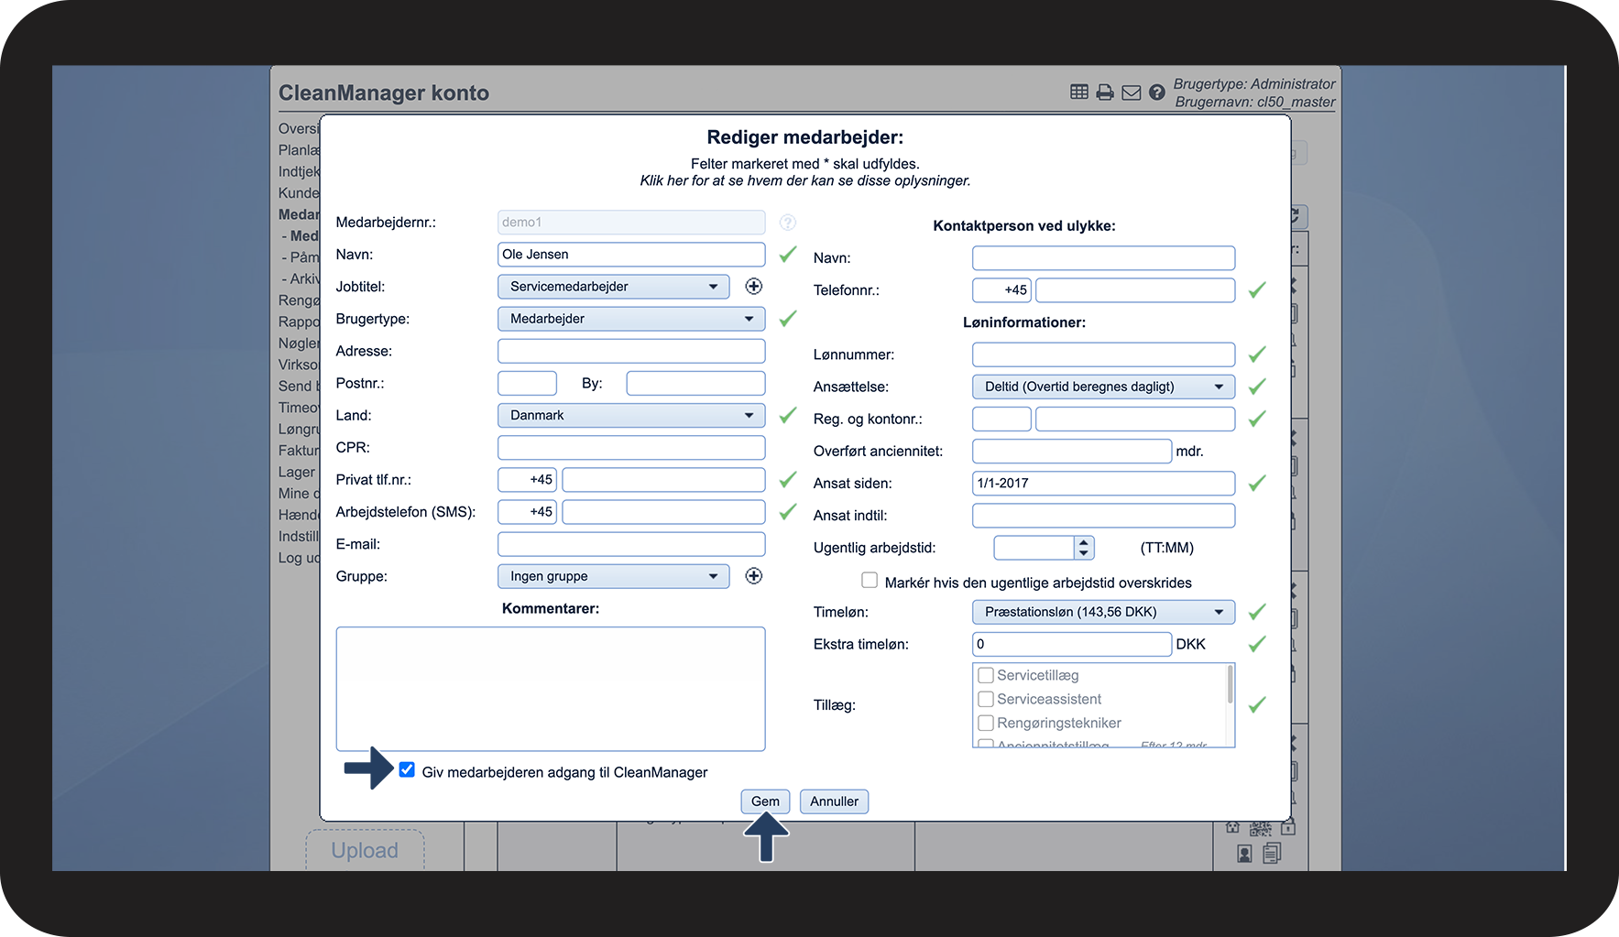Click green checkmark beside Arbejdstelefon (SMS)

[788, 512]
